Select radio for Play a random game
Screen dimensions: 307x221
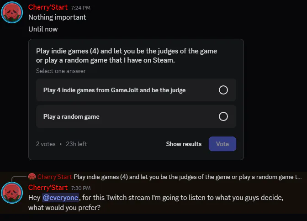tap(223, 116)
